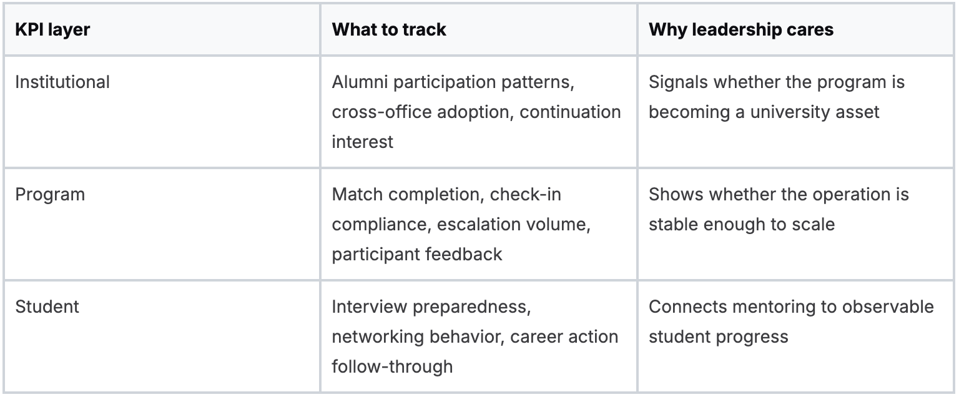Select the 'What to track' column header
This screenshot has width=959, height=397.
(x=389, y=30)
